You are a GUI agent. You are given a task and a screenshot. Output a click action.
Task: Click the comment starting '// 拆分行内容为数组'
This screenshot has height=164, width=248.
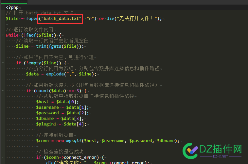(93, 68)
